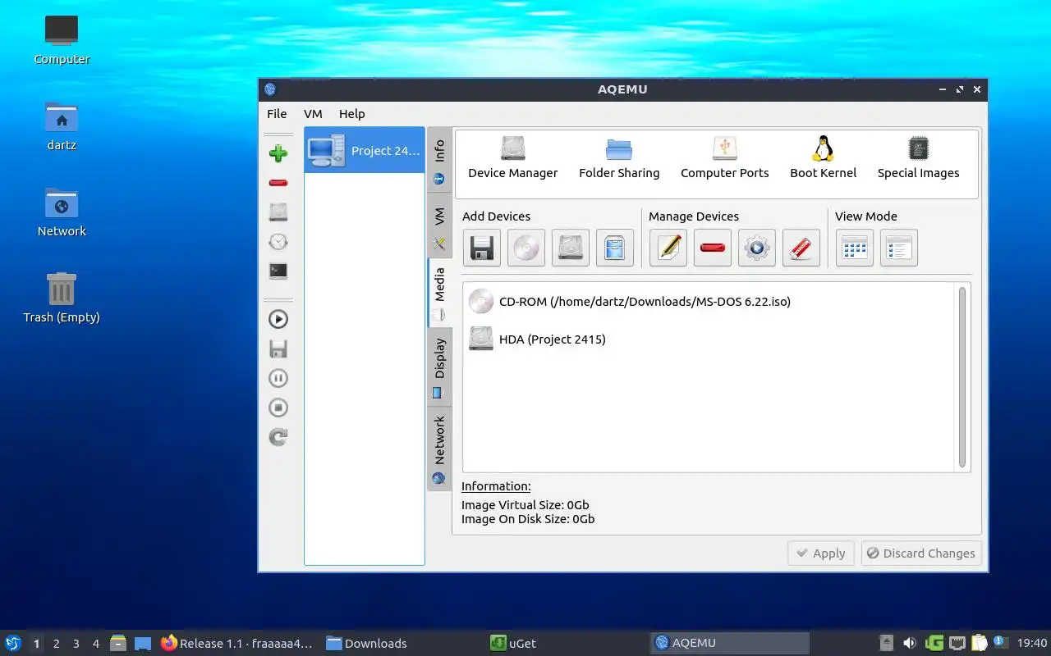This screenshot has height=656, width=1051.
Task: Open the VM menu
Action: (313, 114)
